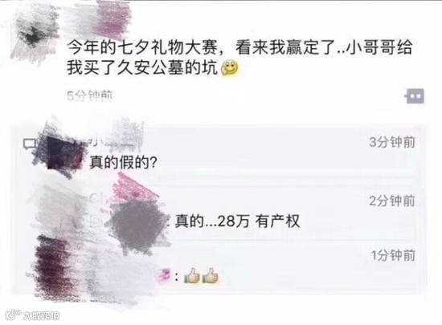
Task: Tap the smiley emoji after 坑
Action: [230, 68]
